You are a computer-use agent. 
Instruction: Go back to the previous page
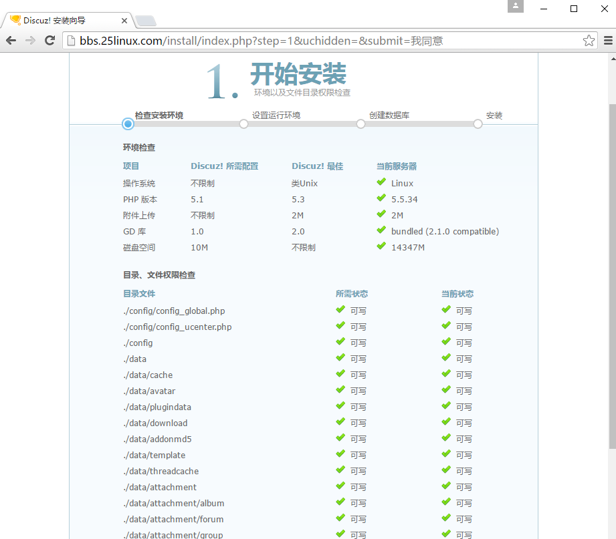[11, 40]
